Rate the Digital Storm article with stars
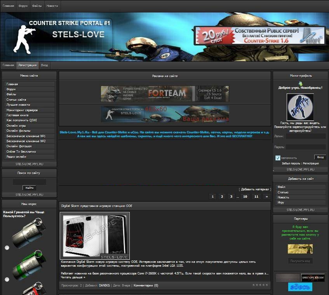Screen dimensions: 329x295 260,285
